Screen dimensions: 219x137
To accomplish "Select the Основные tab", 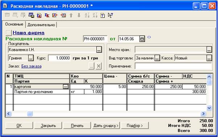I will coord(14,24).
